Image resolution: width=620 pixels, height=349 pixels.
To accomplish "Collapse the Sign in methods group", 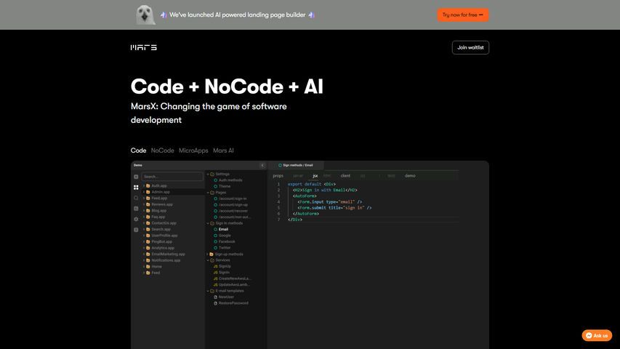I will (x=208, y=223).
